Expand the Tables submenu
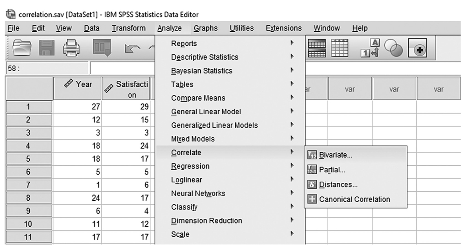The height and width of the screenshot is (252, 464). (230, 84)
